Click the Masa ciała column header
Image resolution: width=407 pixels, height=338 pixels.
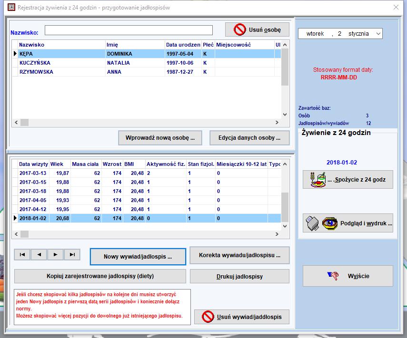click(x=86, y=164)
